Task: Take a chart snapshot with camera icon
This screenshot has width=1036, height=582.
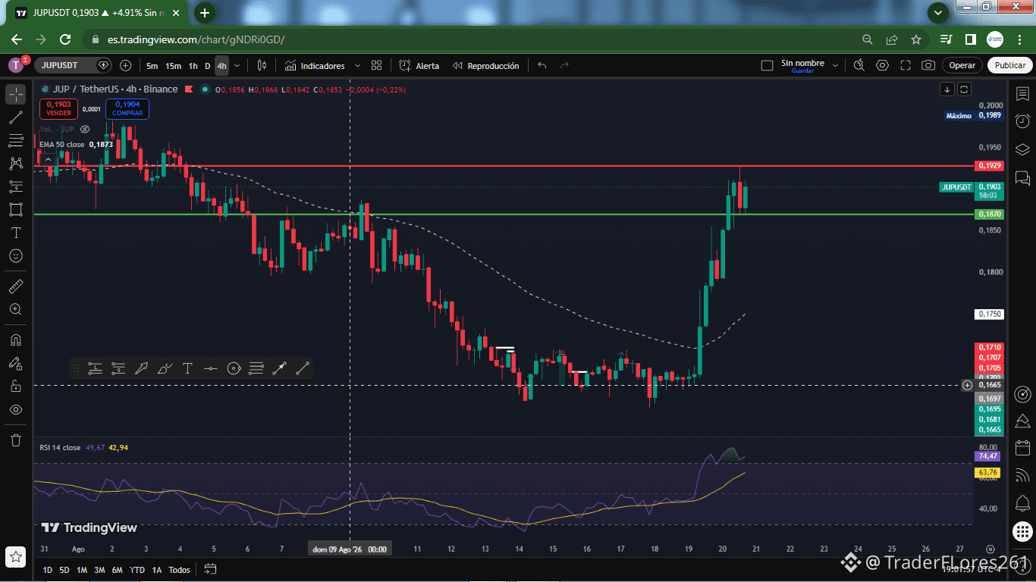Action: 928,66
